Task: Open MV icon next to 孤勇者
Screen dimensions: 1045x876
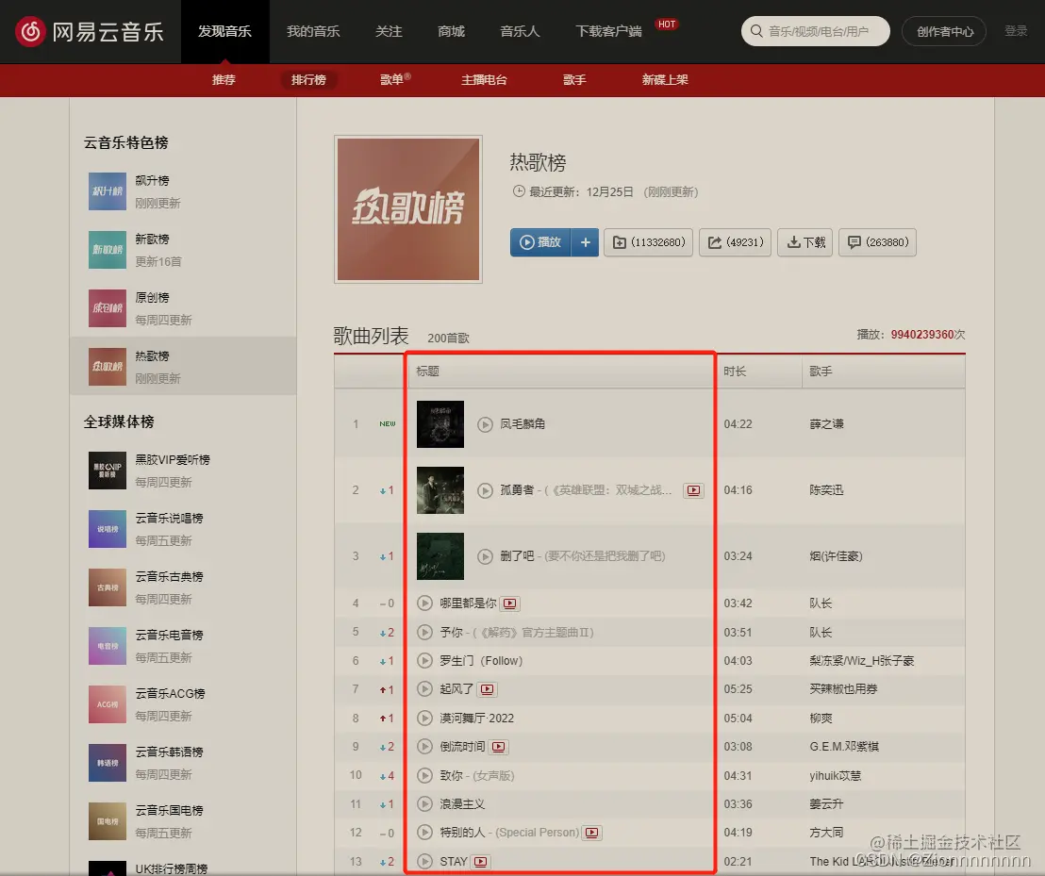Action: (x=694, y=490)
